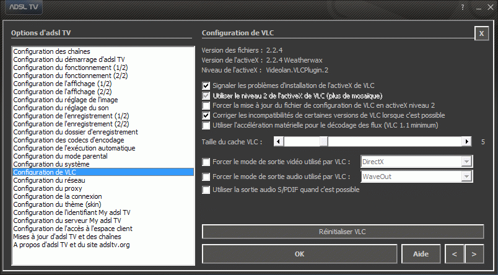Viewport: 498px width, 275px height.
Task: Click the VLC cache size slider thumb
Action: pos(323,141)
